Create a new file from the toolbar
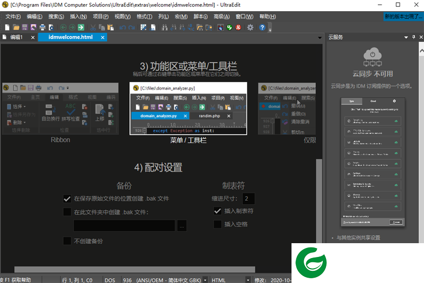This screenshot has width=424, height=283. [x=7, y=28]
